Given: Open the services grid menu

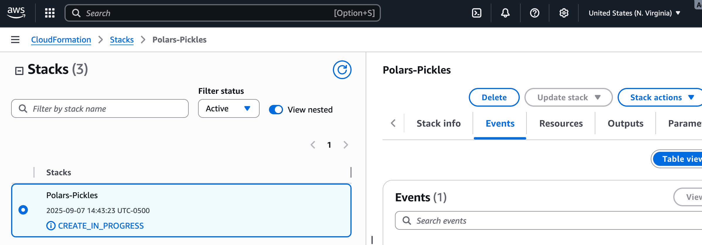Looking at the screenshot, I should [50, 13].
